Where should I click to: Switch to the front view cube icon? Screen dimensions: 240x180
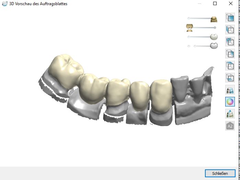click(x=230, y=18)
